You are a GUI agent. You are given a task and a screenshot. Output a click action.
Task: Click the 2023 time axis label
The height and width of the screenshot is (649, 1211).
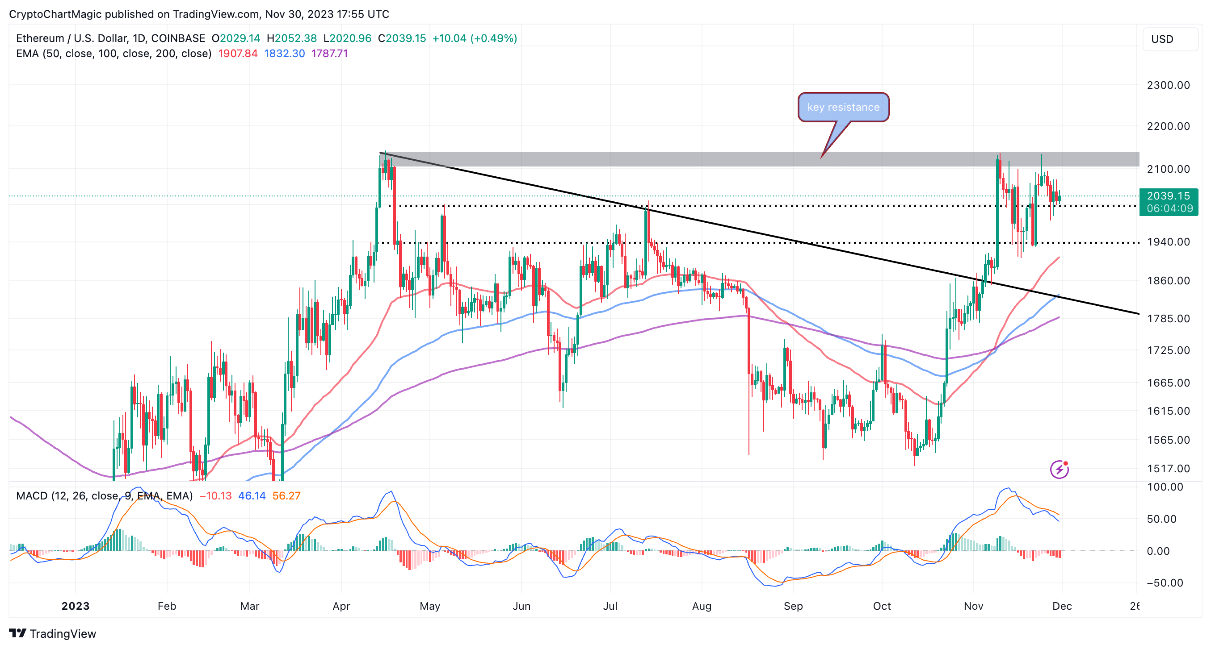[x=75, y=606]
